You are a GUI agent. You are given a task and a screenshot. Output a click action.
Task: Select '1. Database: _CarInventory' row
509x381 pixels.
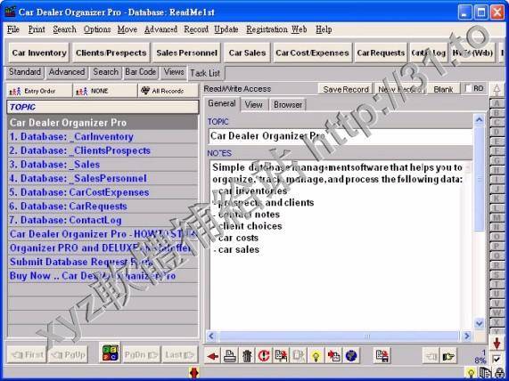pyautogui.click(x=103, y=137)
